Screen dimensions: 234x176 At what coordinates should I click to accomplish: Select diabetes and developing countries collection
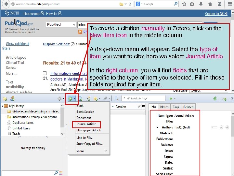click(35, 111)
